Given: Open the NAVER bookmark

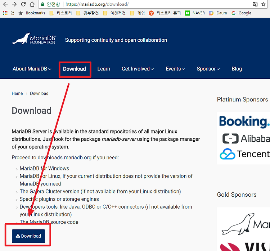Looking at the screenshot, I should [x=195, y=13].
